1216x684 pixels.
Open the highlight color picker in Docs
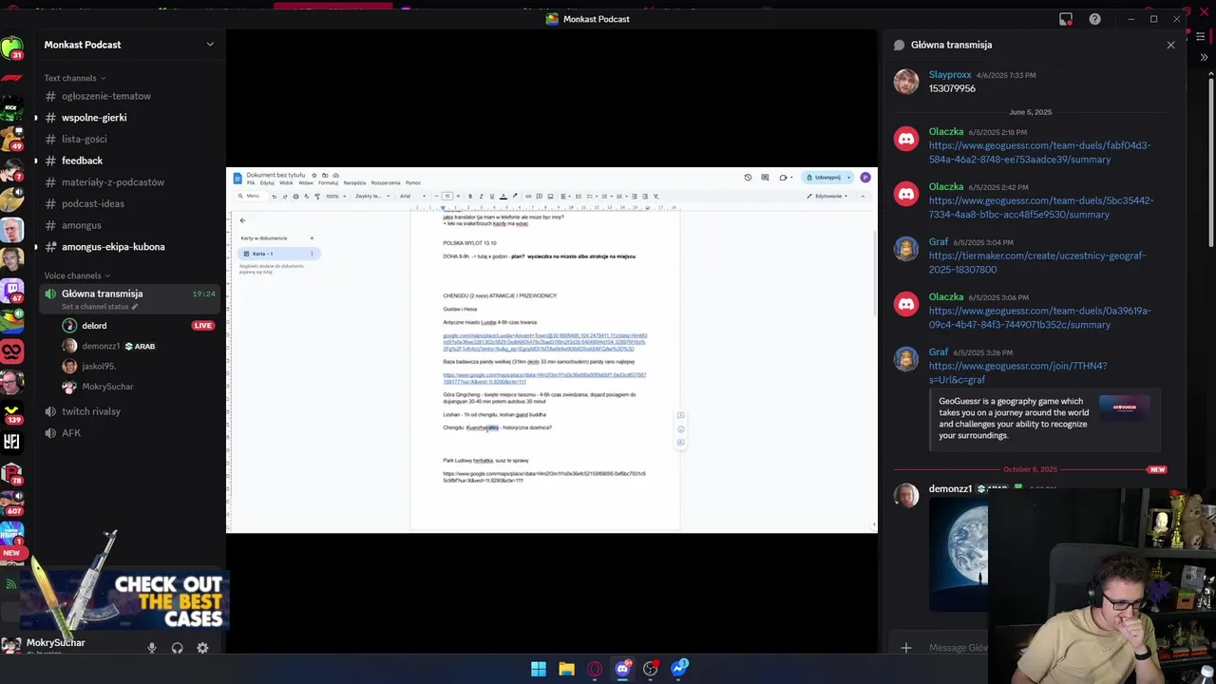click(515, 197)
